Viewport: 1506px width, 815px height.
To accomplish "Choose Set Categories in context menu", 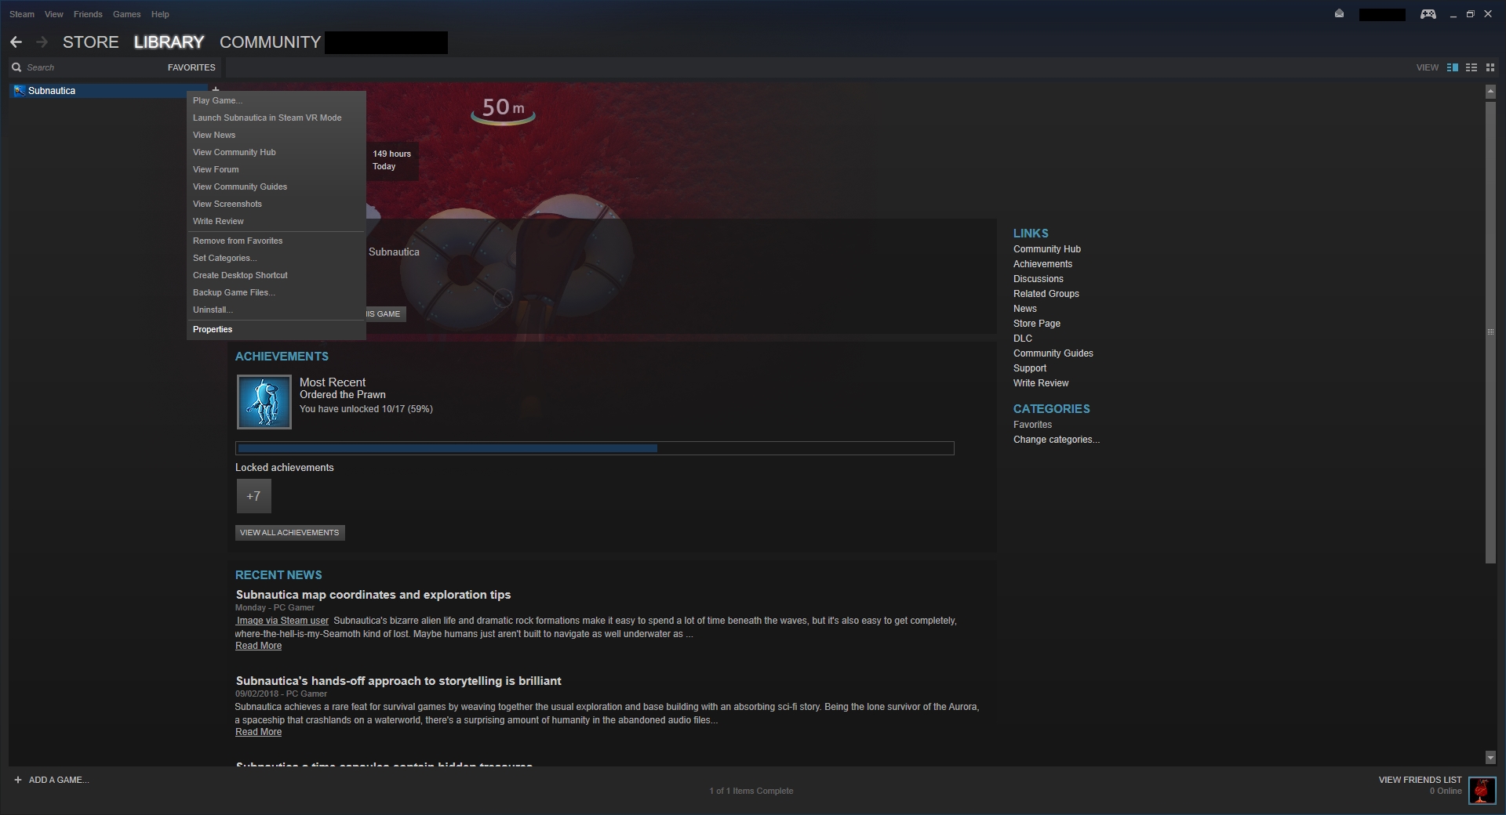I will (276, 258).
